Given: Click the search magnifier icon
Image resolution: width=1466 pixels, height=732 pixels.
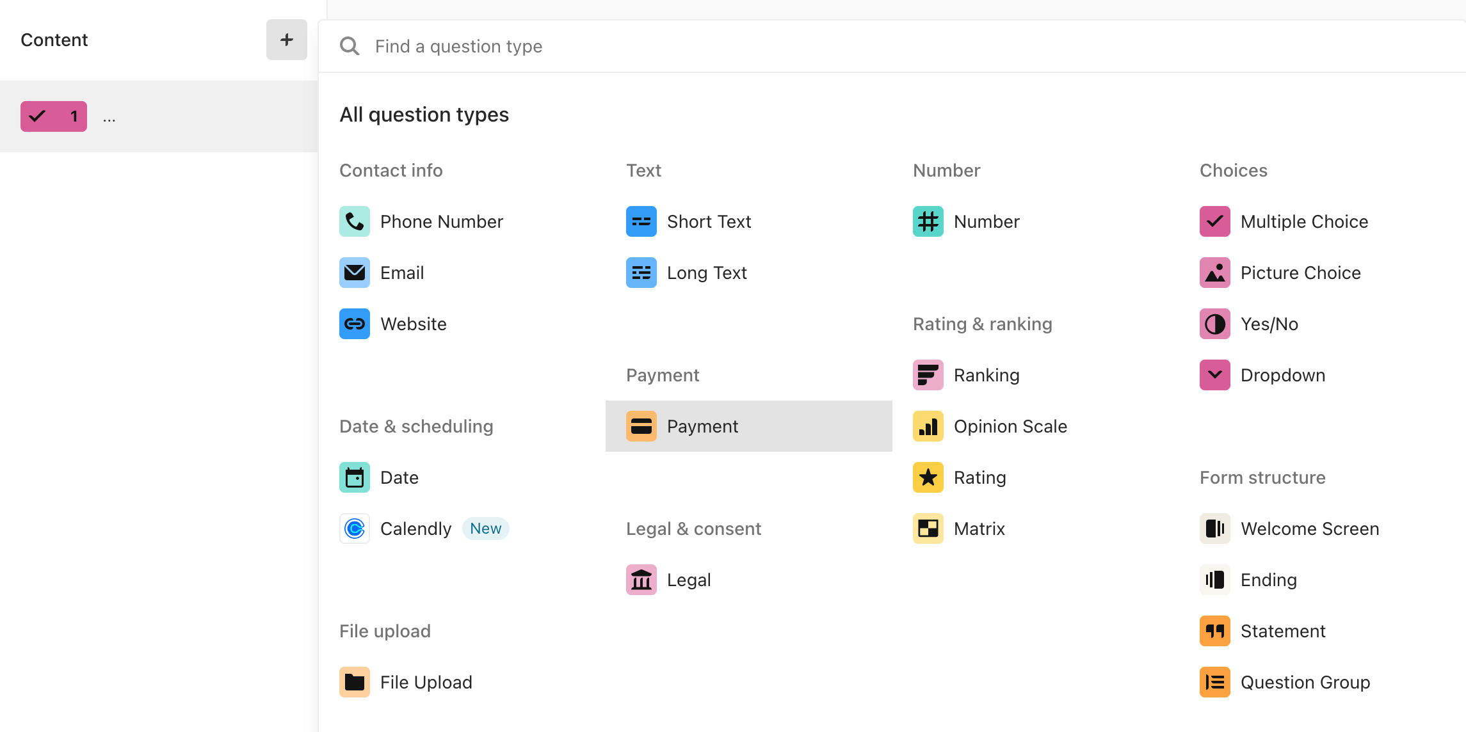Looking at the screenshot, I should pyautogui.click(x=350, y=46).
